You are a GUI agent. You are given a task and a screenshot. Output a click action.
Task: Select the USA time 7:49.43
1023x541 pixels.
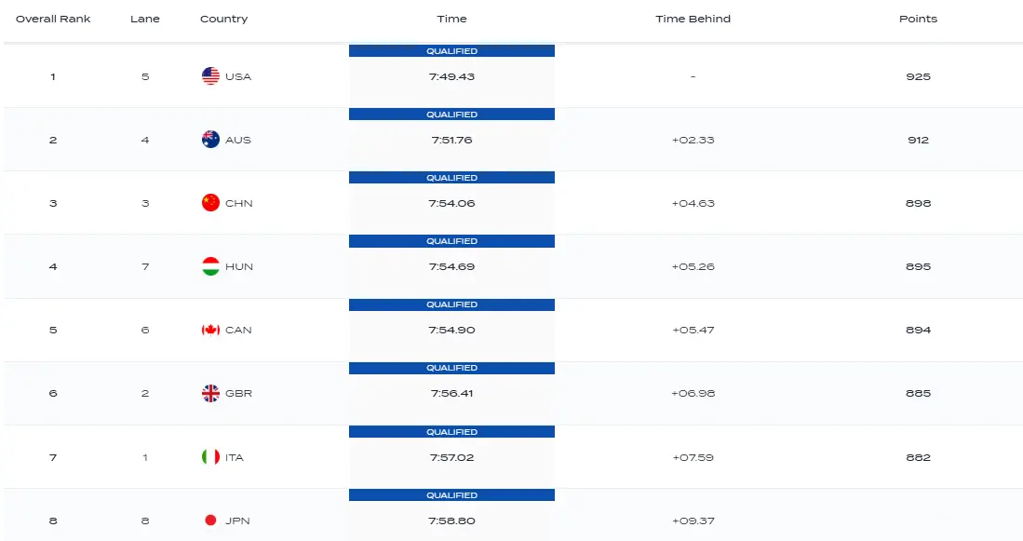[x=451, y=76]
